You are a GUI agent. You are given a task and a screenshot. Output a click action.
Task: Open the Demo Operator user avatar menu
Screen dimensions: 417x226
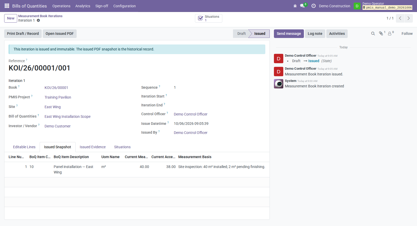[357, 6]
